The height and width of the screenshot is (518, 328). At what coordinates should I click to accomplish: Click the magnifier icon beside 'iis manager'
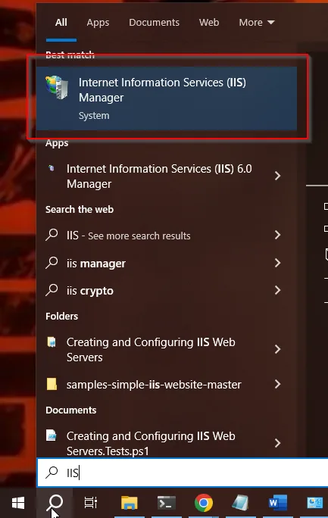(52, 263)
